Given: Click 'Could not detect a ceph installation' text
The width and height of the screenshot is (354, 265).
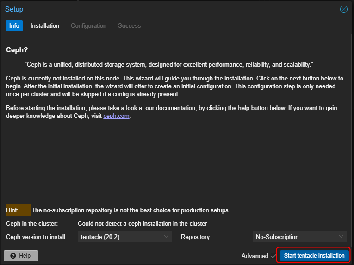Looking at the screenshot, I should pyautogui.click(x=143, y=224).
